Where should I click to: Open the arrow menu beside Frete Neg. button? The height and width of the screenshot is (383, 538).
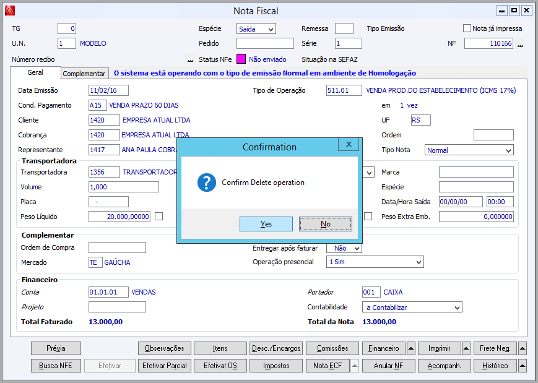(523, 348)
